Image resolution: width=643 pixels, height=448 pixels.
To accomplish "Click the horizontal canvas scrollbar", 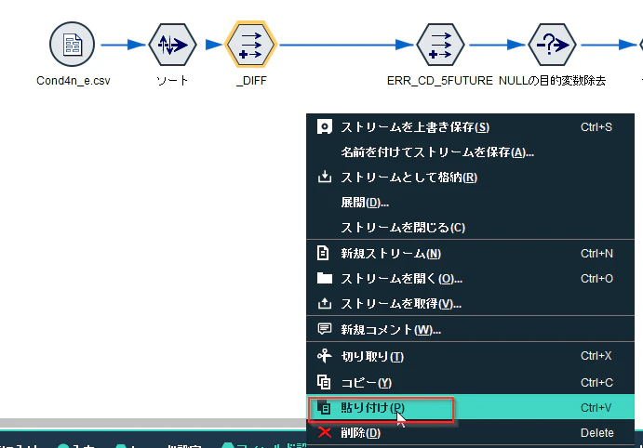I will click(x=153, y=424).
